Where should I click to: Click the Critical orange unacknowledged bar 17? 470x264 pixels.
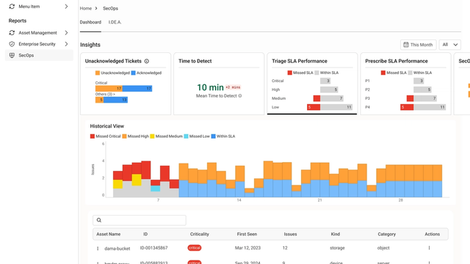coord(109,88)
